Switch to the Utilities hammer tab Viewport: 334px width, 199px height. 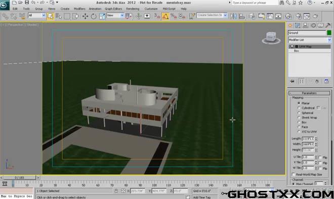328,26
